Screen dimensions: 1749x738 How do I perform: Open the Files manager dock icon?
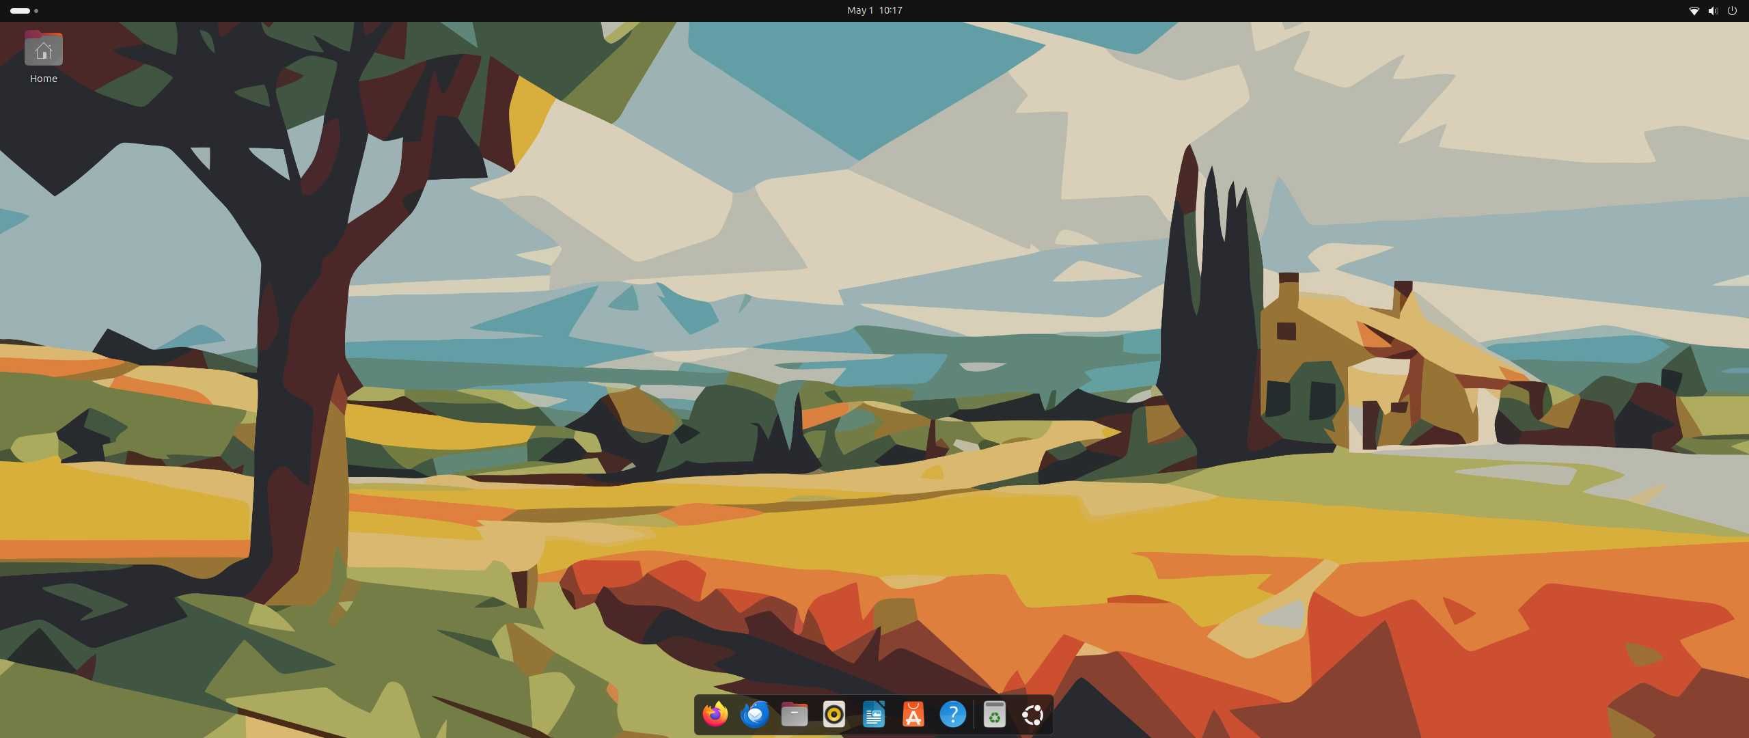(794, 715)
